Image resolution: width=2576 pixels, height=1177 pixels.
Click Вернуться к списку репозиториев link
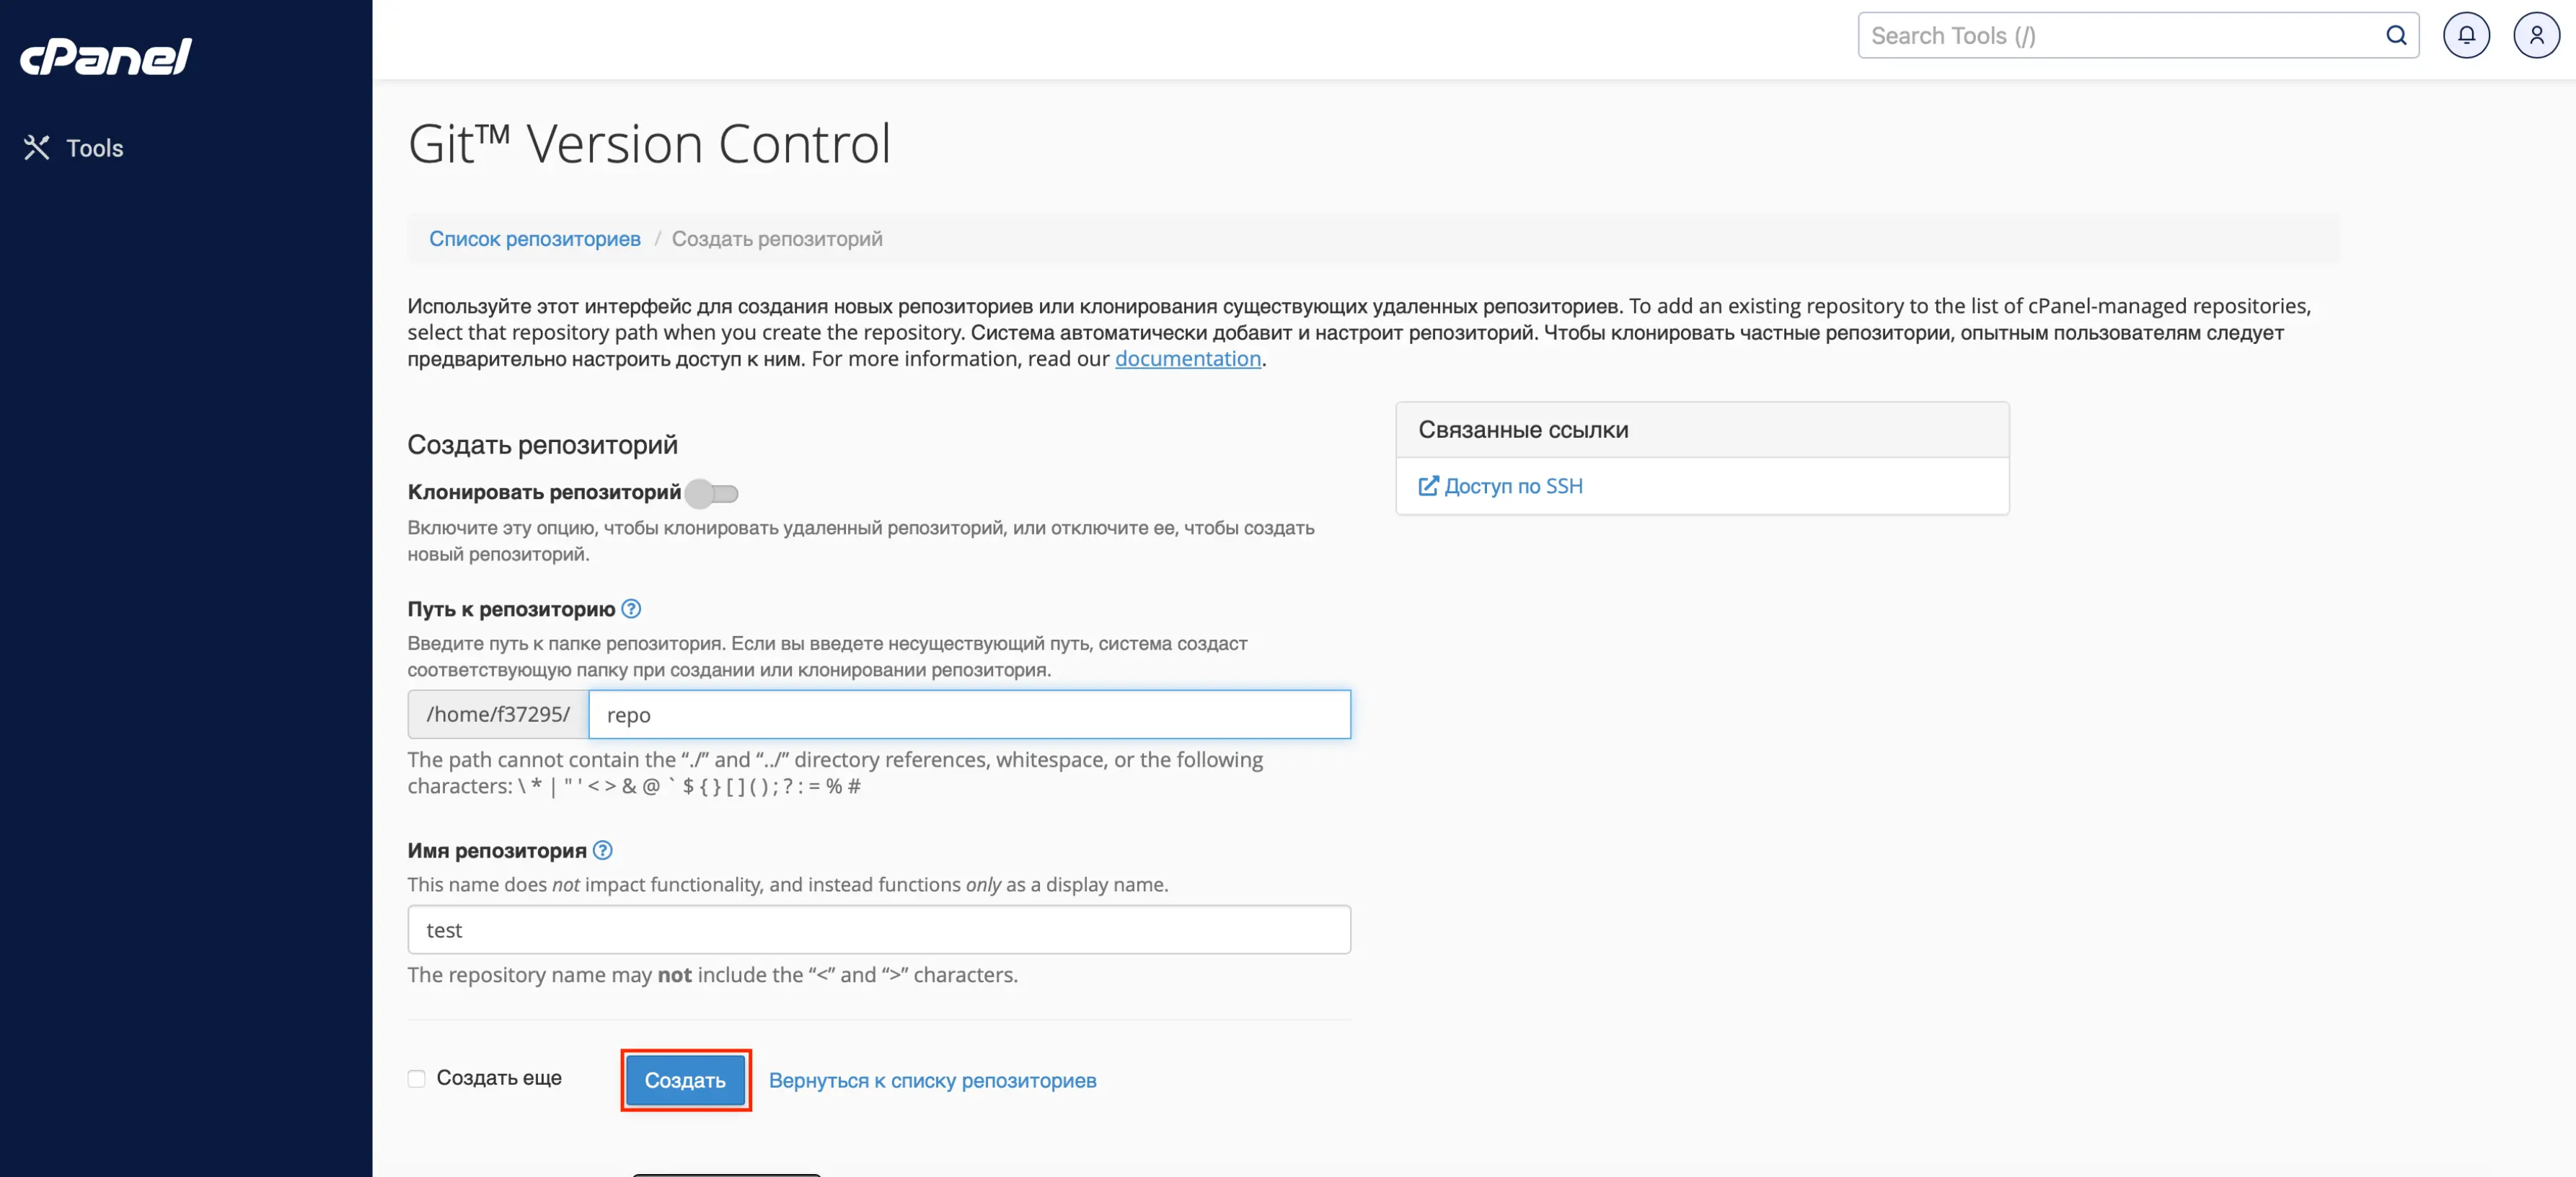(x=932, y=1081)
